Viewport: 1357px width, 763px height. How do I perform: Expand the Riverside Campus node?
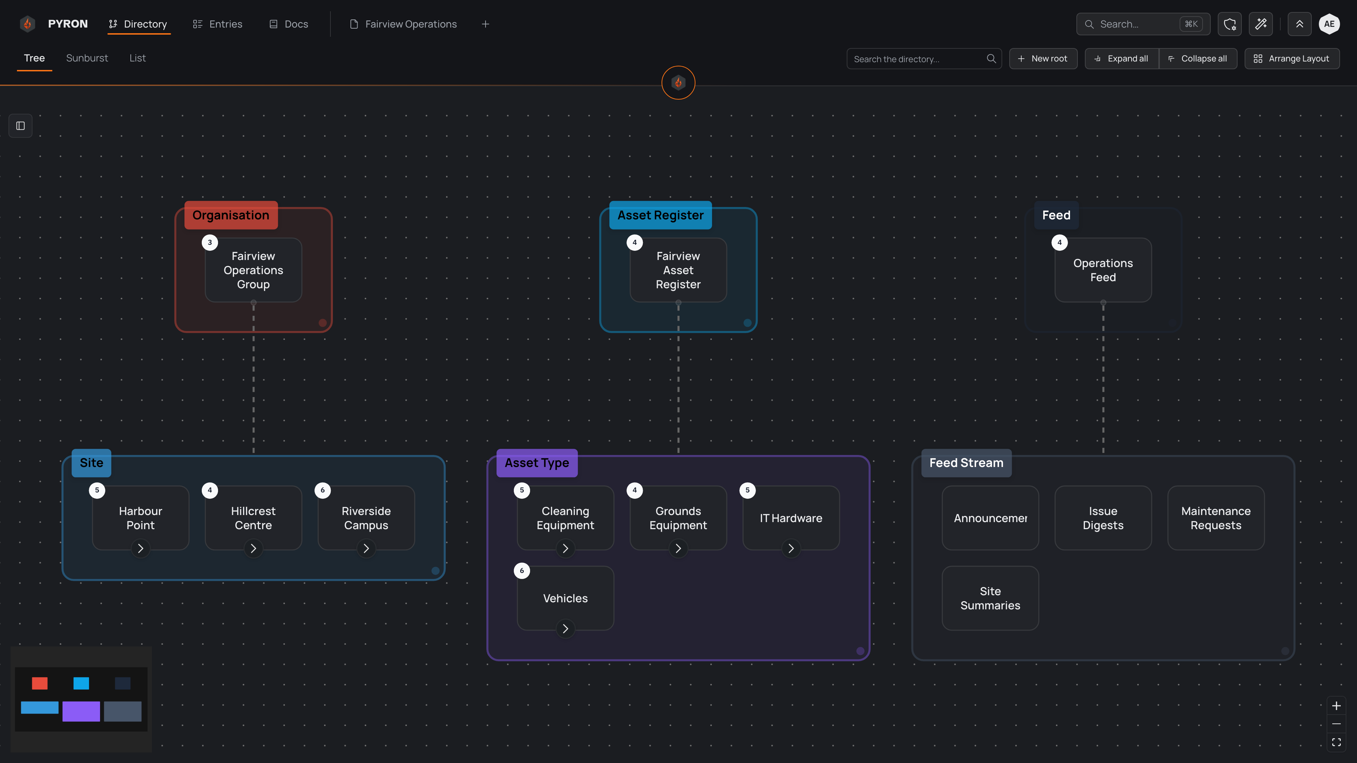(366, 549)
